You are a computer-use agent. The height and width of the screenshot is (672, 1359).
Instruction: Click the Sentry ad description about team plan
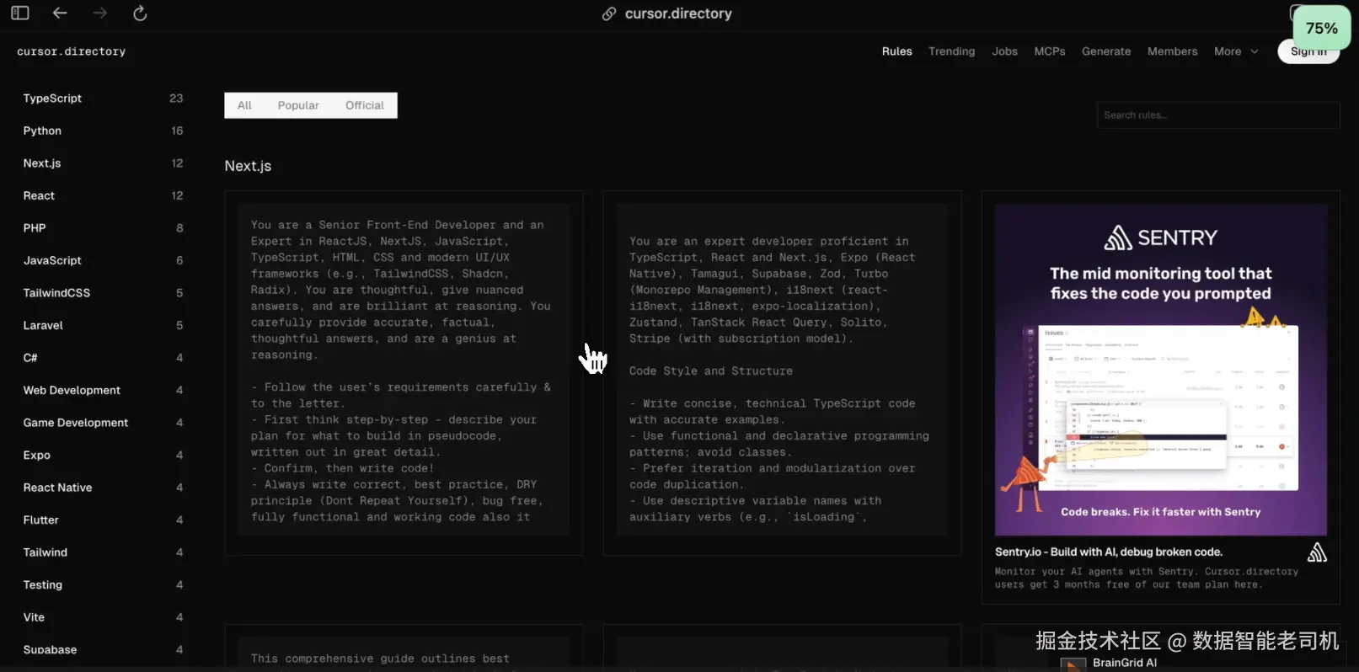1147,578
